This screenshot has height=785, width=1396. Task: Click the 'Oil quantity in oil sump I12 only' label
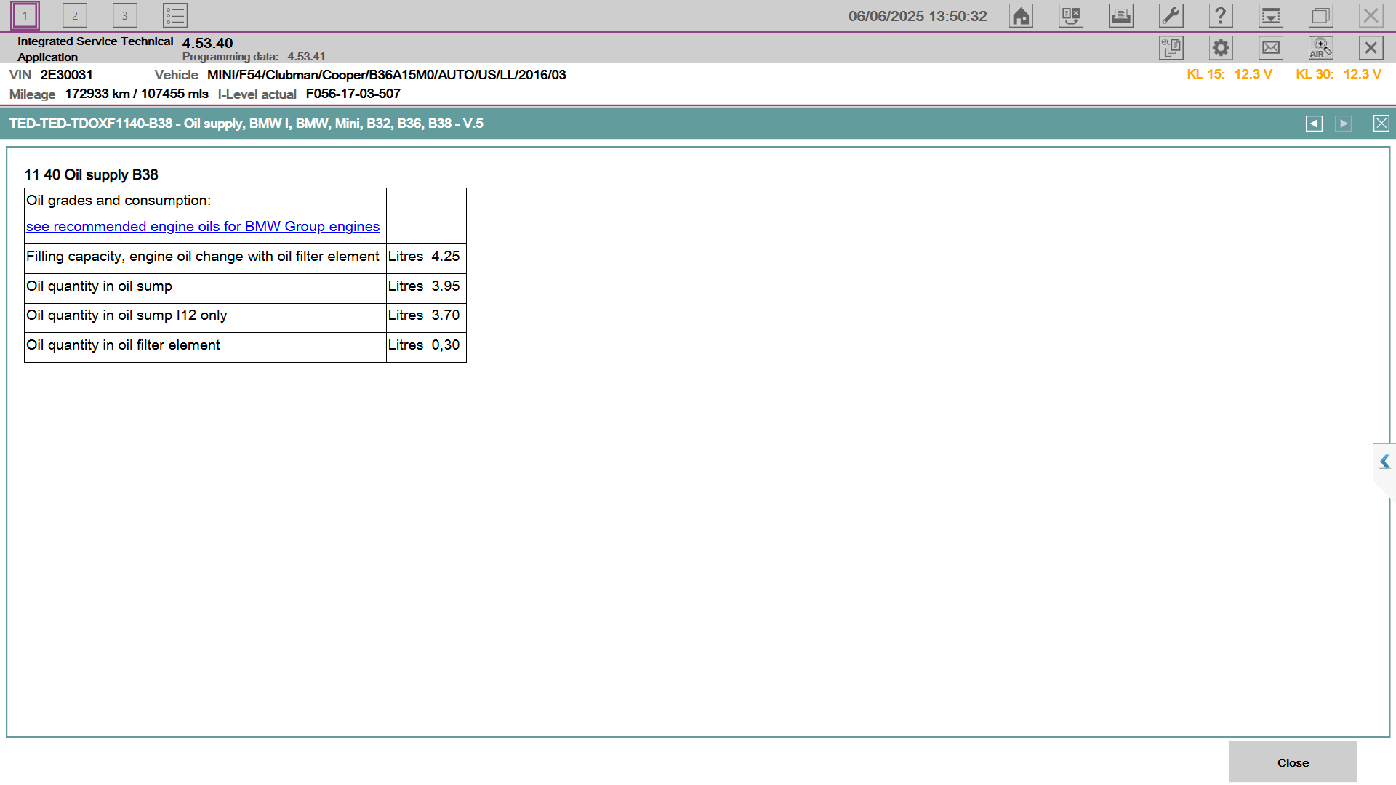[x=127, y=315]
